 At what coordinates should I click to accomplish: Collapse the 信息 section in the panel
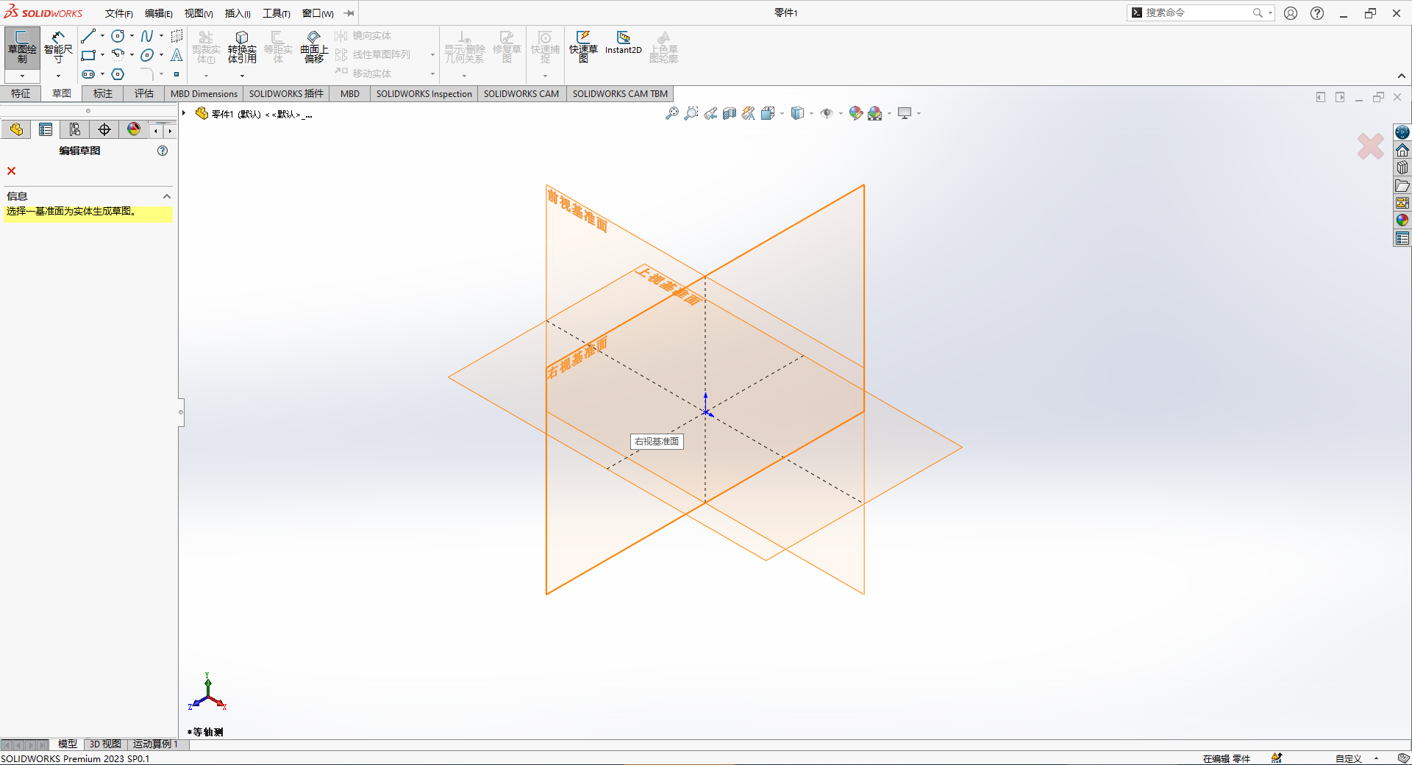(x=166, y=195)
